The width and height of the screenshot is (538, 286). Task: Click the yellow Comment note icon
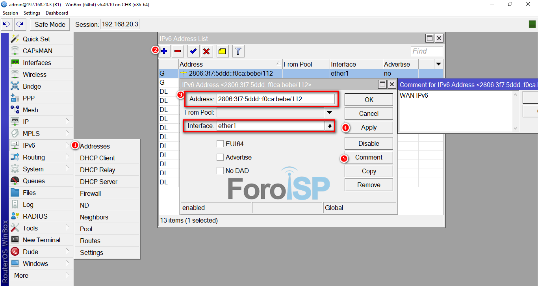[222, 51]
